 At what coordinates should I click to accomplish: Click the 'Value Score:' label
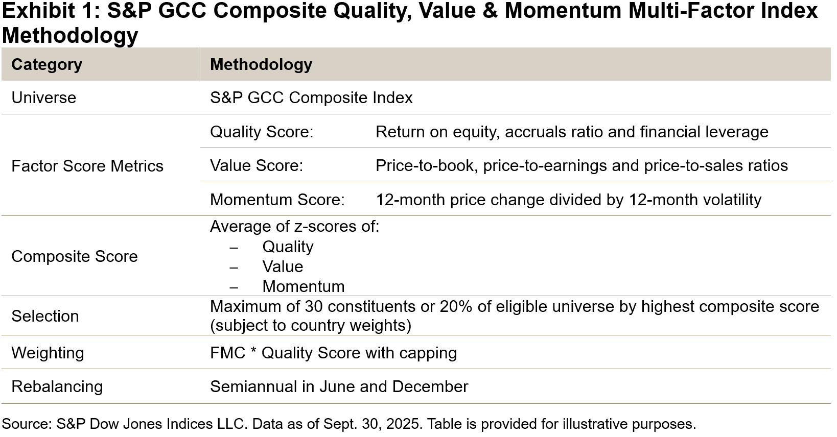(256, 165)
